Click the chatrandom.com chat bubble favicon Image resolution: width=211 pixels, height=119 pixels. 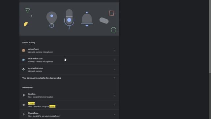23,60
